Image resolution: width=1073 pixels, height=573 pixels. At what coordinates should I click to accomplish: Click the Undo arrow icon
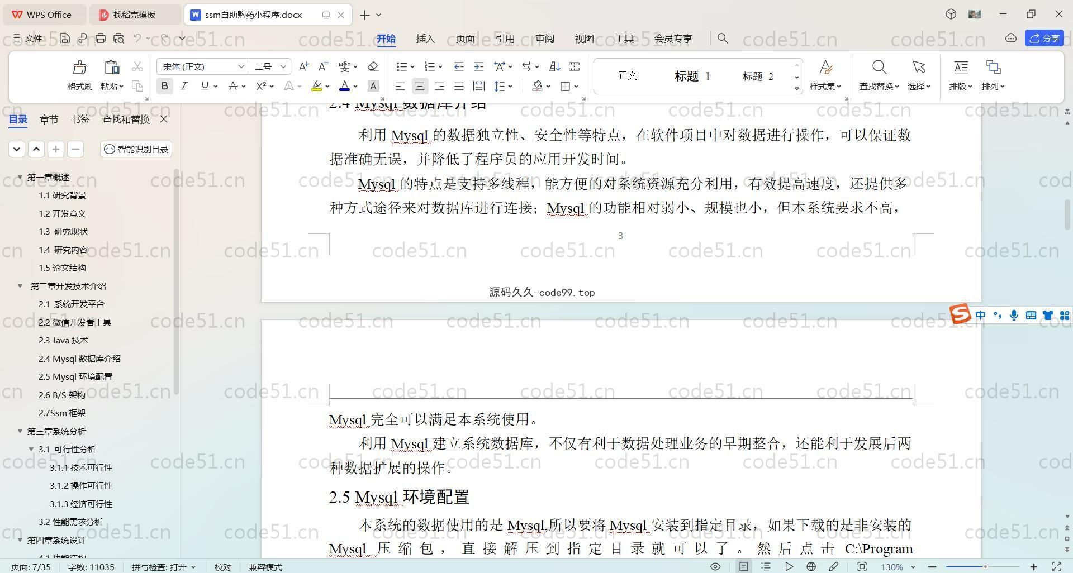tap(137, 38)
